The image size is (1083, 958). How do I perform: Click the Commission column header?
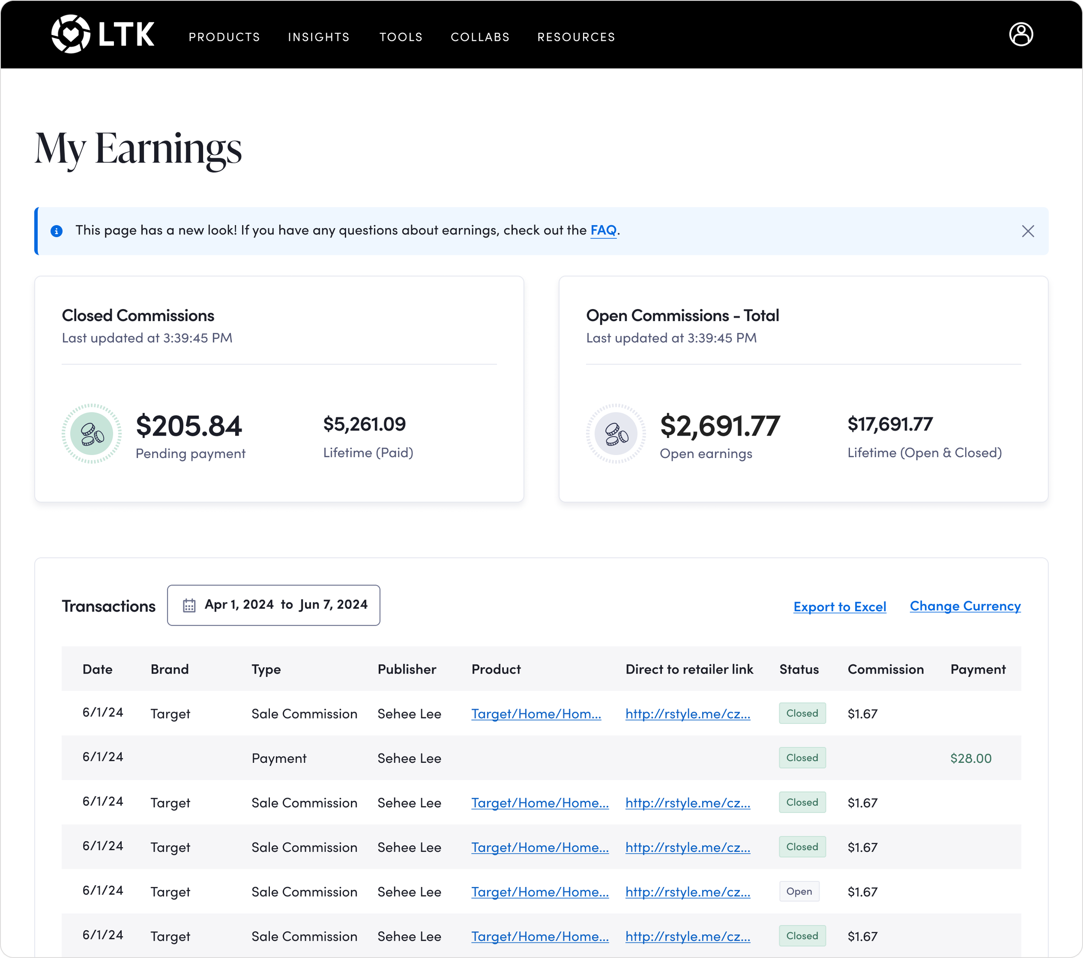[885, 669]
